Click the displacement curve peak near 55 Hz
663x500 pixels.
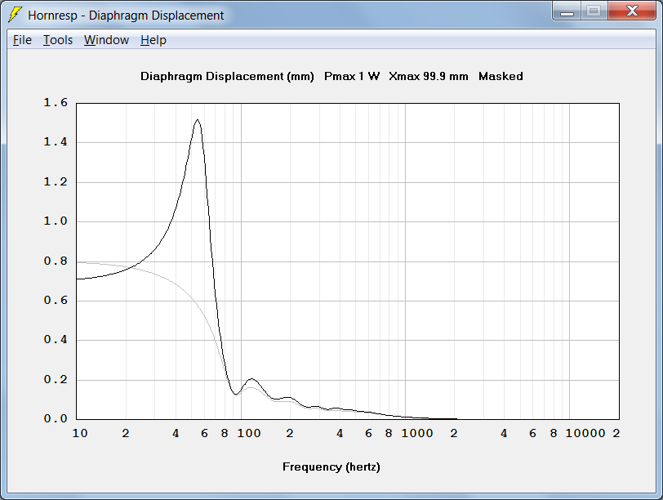198,120
